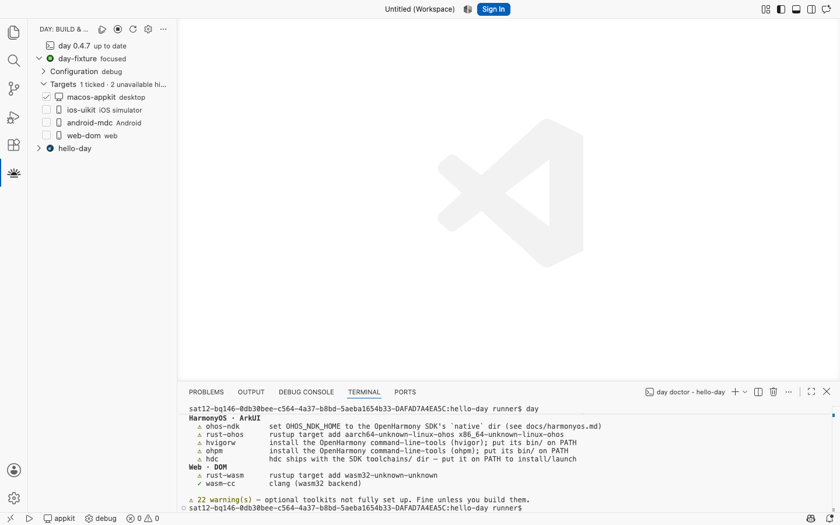Toggle secondary side bar visibility
Screen dimensions: 840x525
tap(811, 9)
